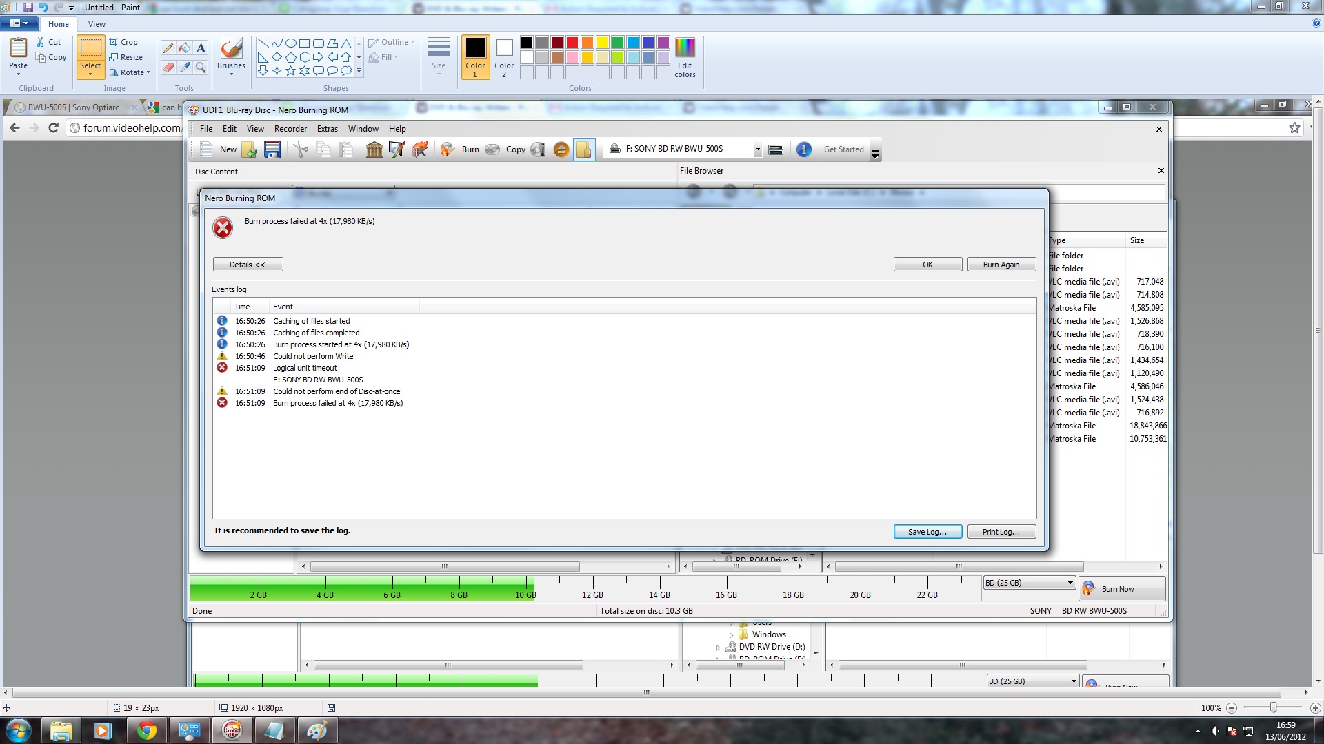The image size is (1324, 744).
Task: Click the Copy disc icon in Nero toolbar
Action: click(x=505, y=149)
